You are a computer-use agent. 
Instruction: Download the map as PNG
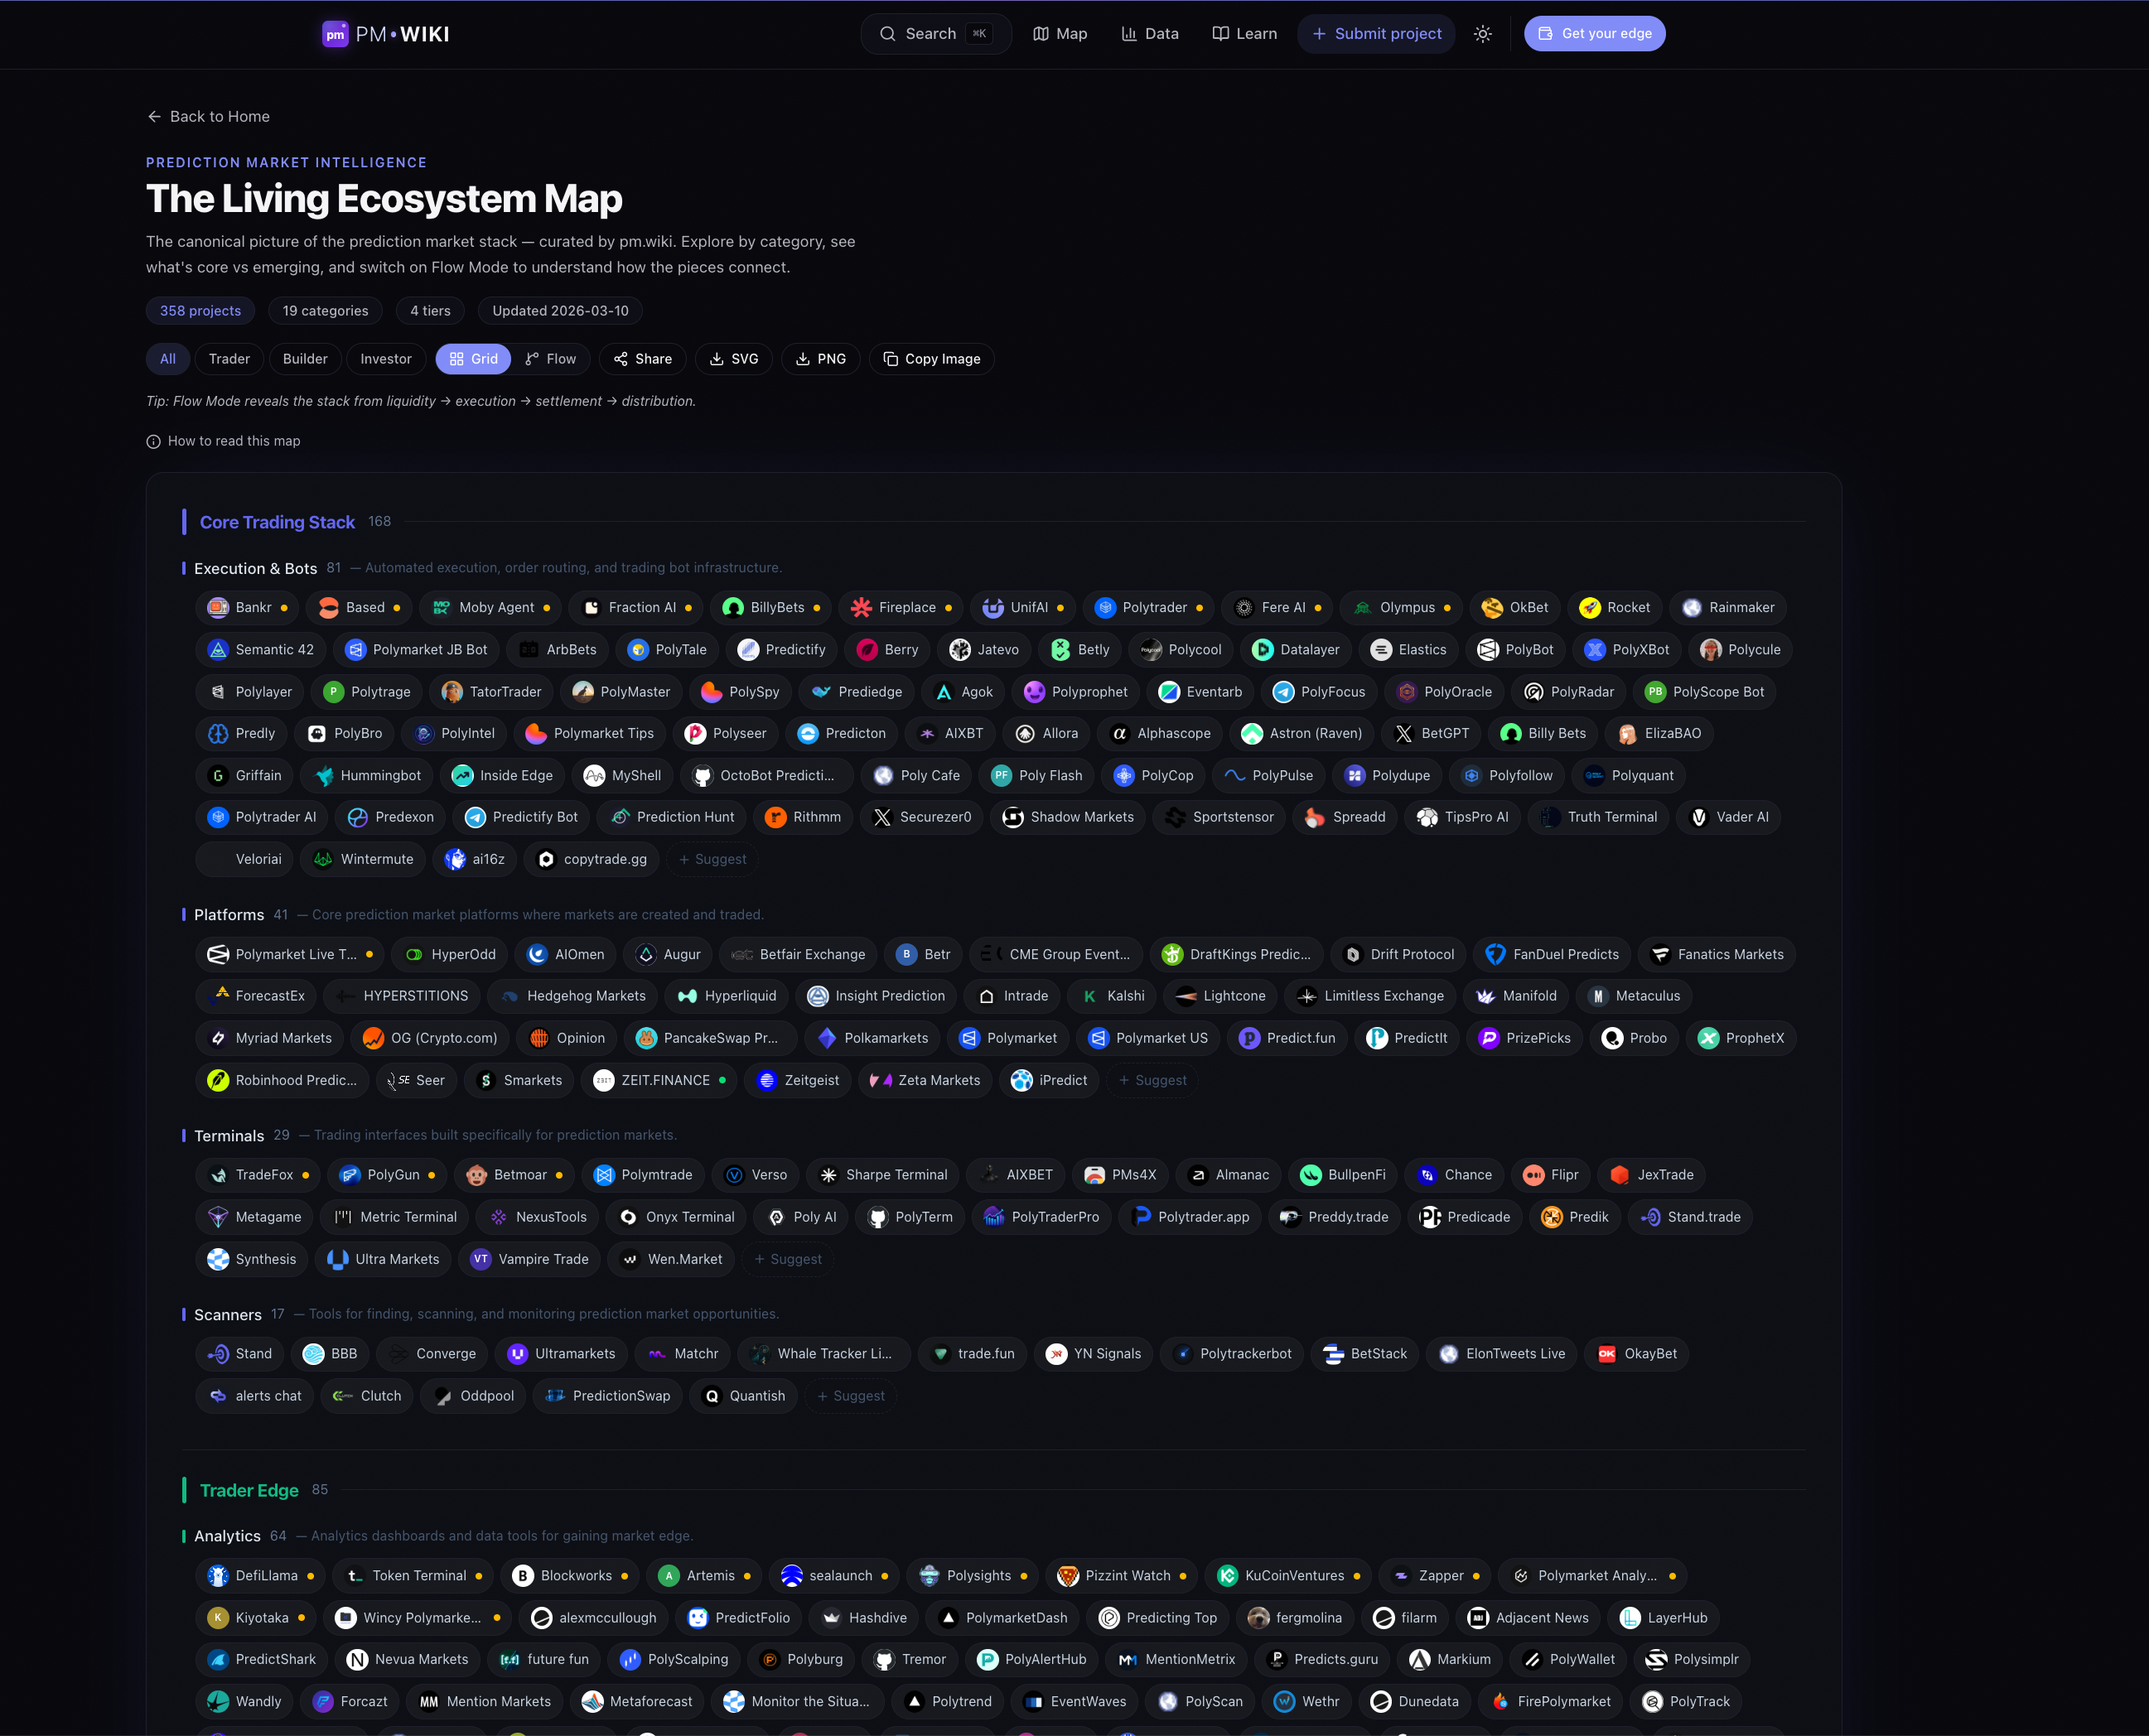click(x=820, y=359)
